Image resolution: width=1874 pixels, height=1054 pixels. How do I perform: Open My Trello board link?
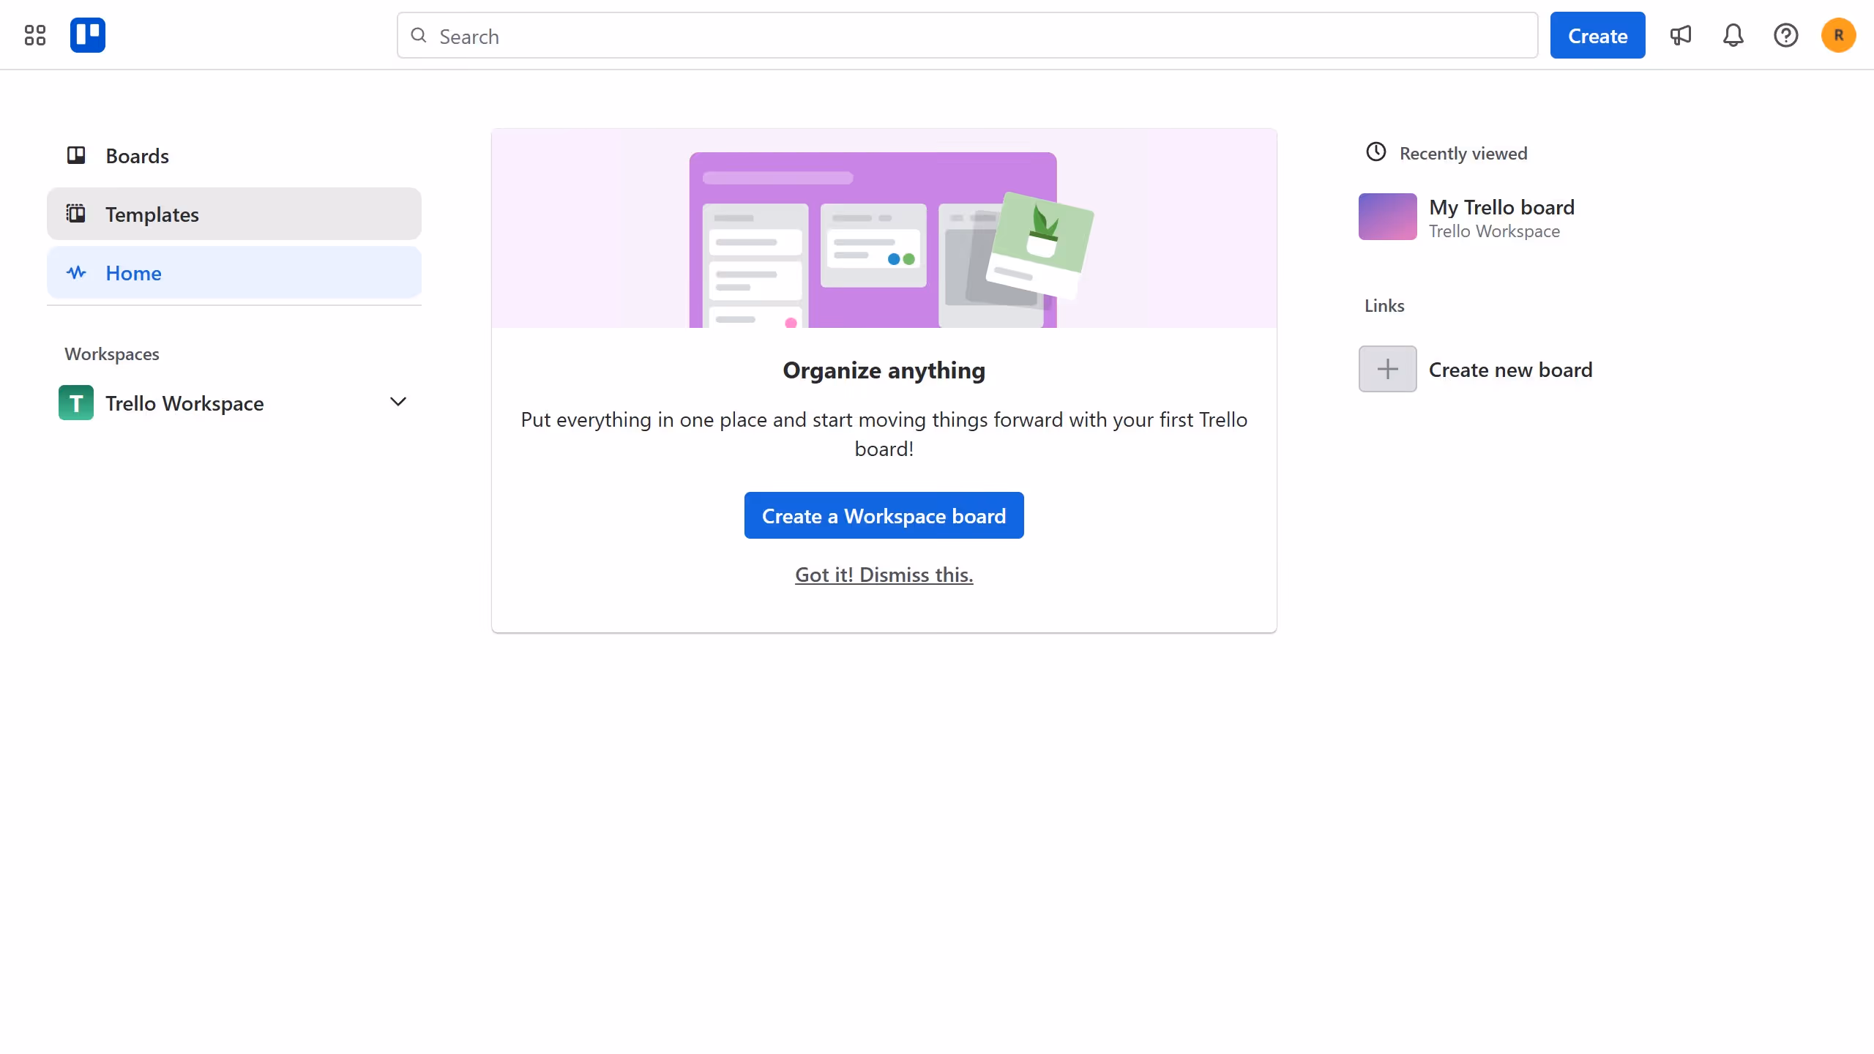[1501, 207]
